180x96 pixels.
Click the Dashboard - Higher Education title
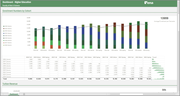coord(17,2)
